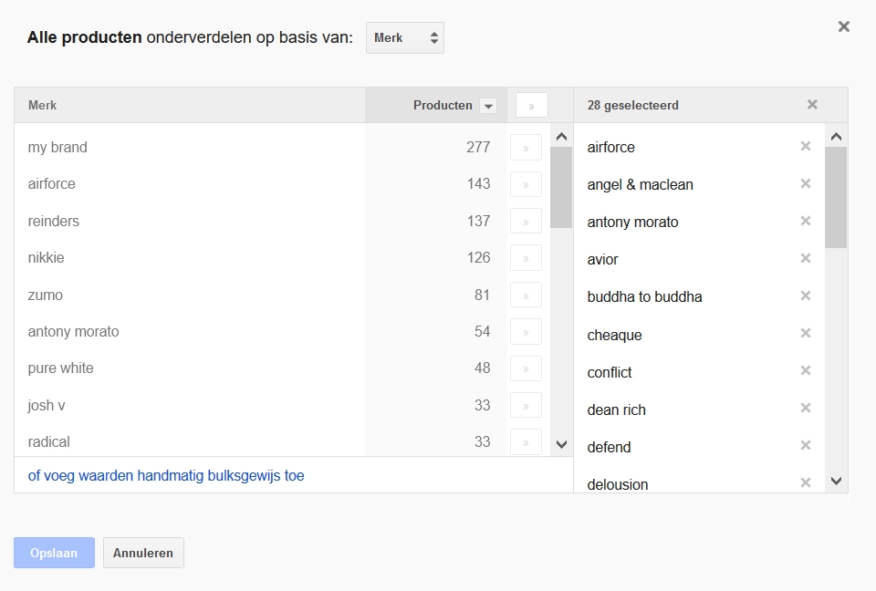Click product count 277

click(x=478, y=148)
